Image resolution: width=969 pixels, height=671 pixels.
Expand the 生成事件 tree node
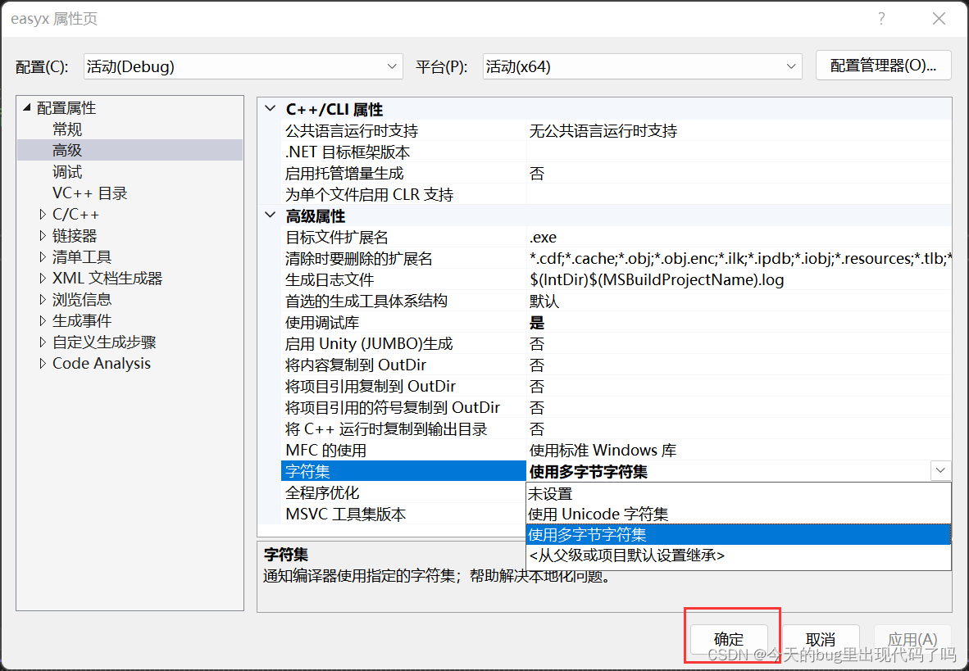click(x=43, y=320)
